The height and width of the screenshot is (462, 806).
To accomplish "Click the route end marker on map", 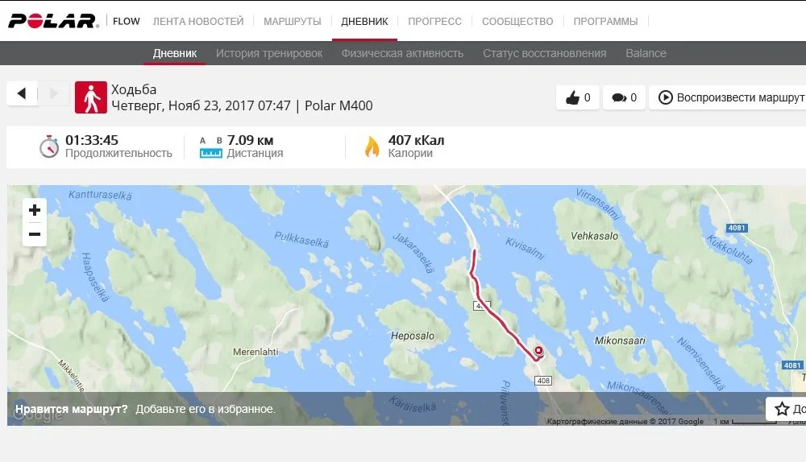I will (x=538, y=351).
